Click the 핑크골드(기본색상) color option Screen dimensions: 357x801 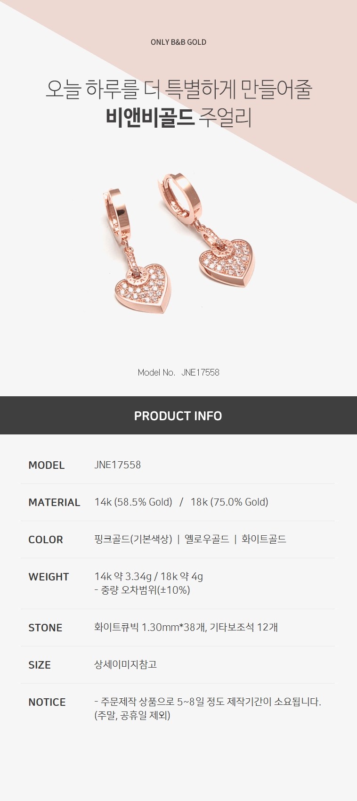pos(133,539)
